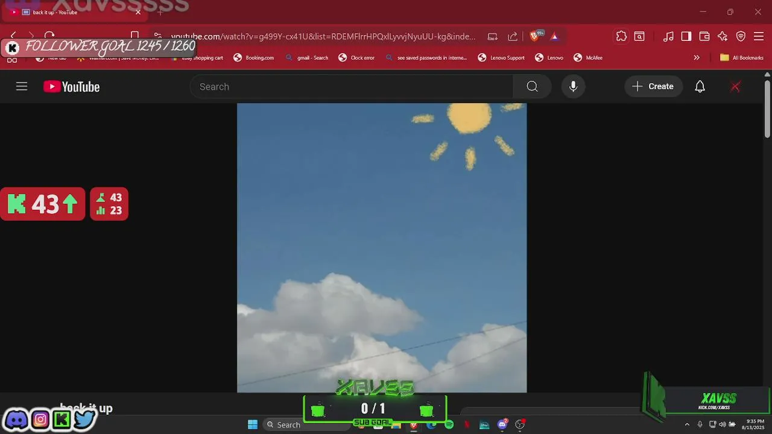Focus the YouTube search input field
Viewport: 772px width, 434px height.
[352, 87]
